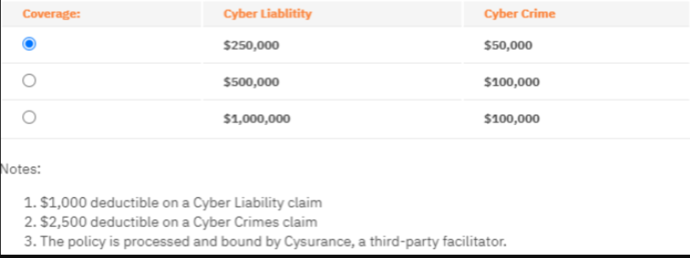This screenshot has height=258, width=690.
Task: Click the Cyber Liablitity column header
Action: [268, 14]
